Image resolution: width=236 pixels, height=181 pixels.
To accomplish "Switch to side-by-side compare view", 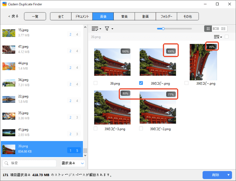I will (x=216, y=29).
